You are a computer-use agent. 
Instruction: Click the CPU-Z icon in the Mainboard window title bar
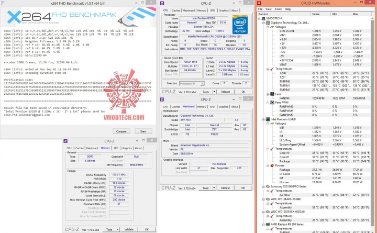[x=162, y=99]
